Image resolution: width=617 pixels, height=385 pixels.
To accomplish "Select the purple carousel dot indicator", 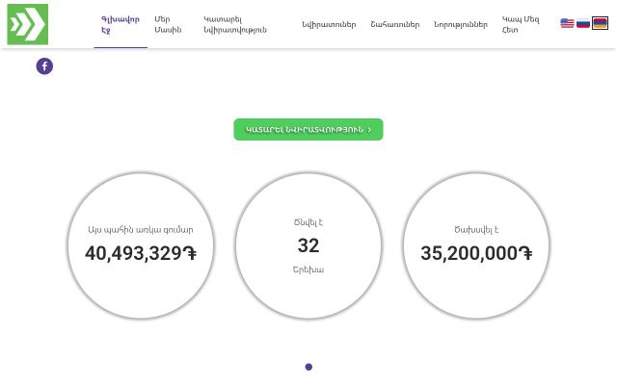I will 308,367.
